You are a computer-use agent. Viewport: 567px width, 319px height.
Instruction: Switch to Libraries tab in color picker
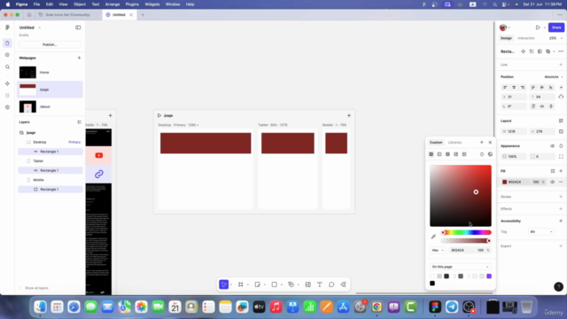454,143
